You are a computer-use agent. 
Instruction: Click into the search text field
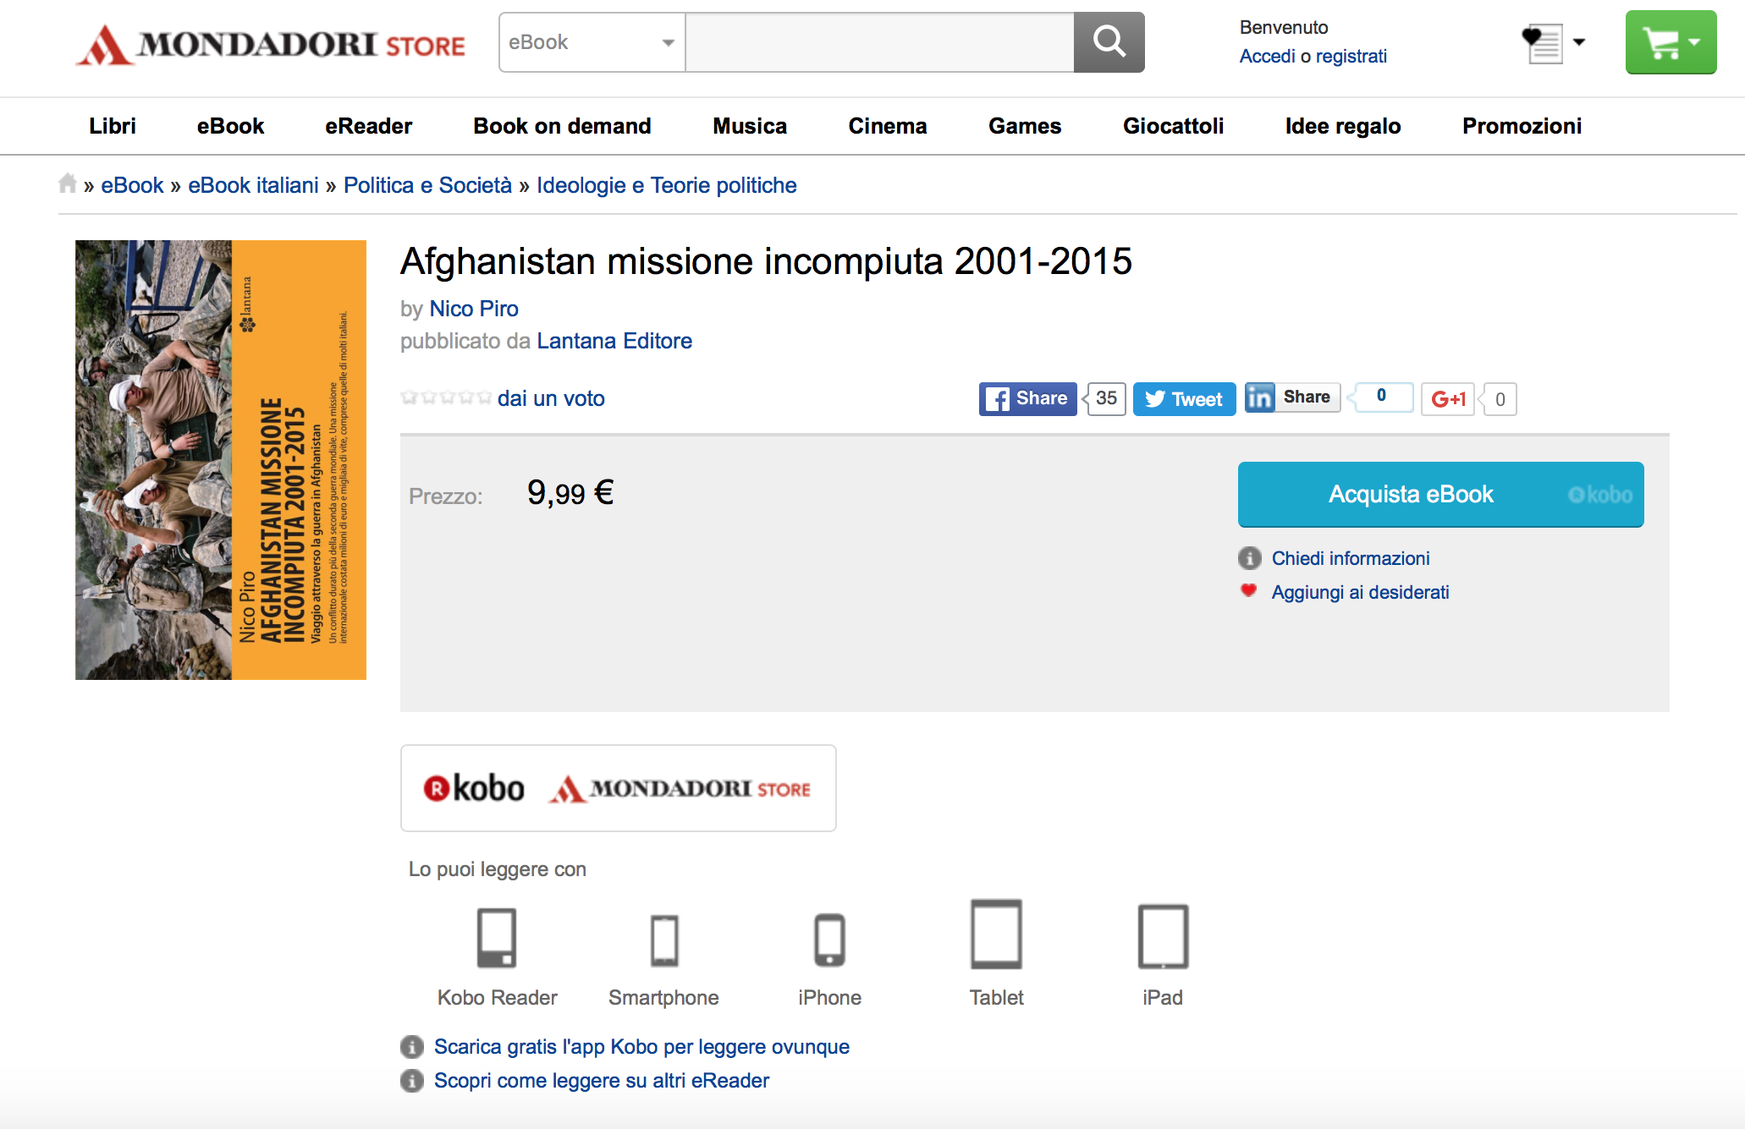tap(879, 42)
